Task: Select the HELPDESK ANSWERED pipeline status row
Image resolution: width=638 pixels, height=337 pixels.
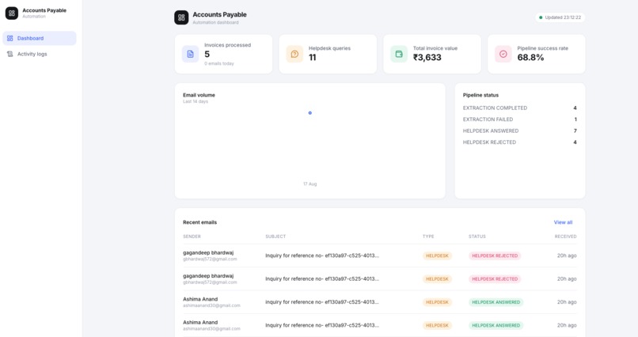Action: click(x=519, y=131)
